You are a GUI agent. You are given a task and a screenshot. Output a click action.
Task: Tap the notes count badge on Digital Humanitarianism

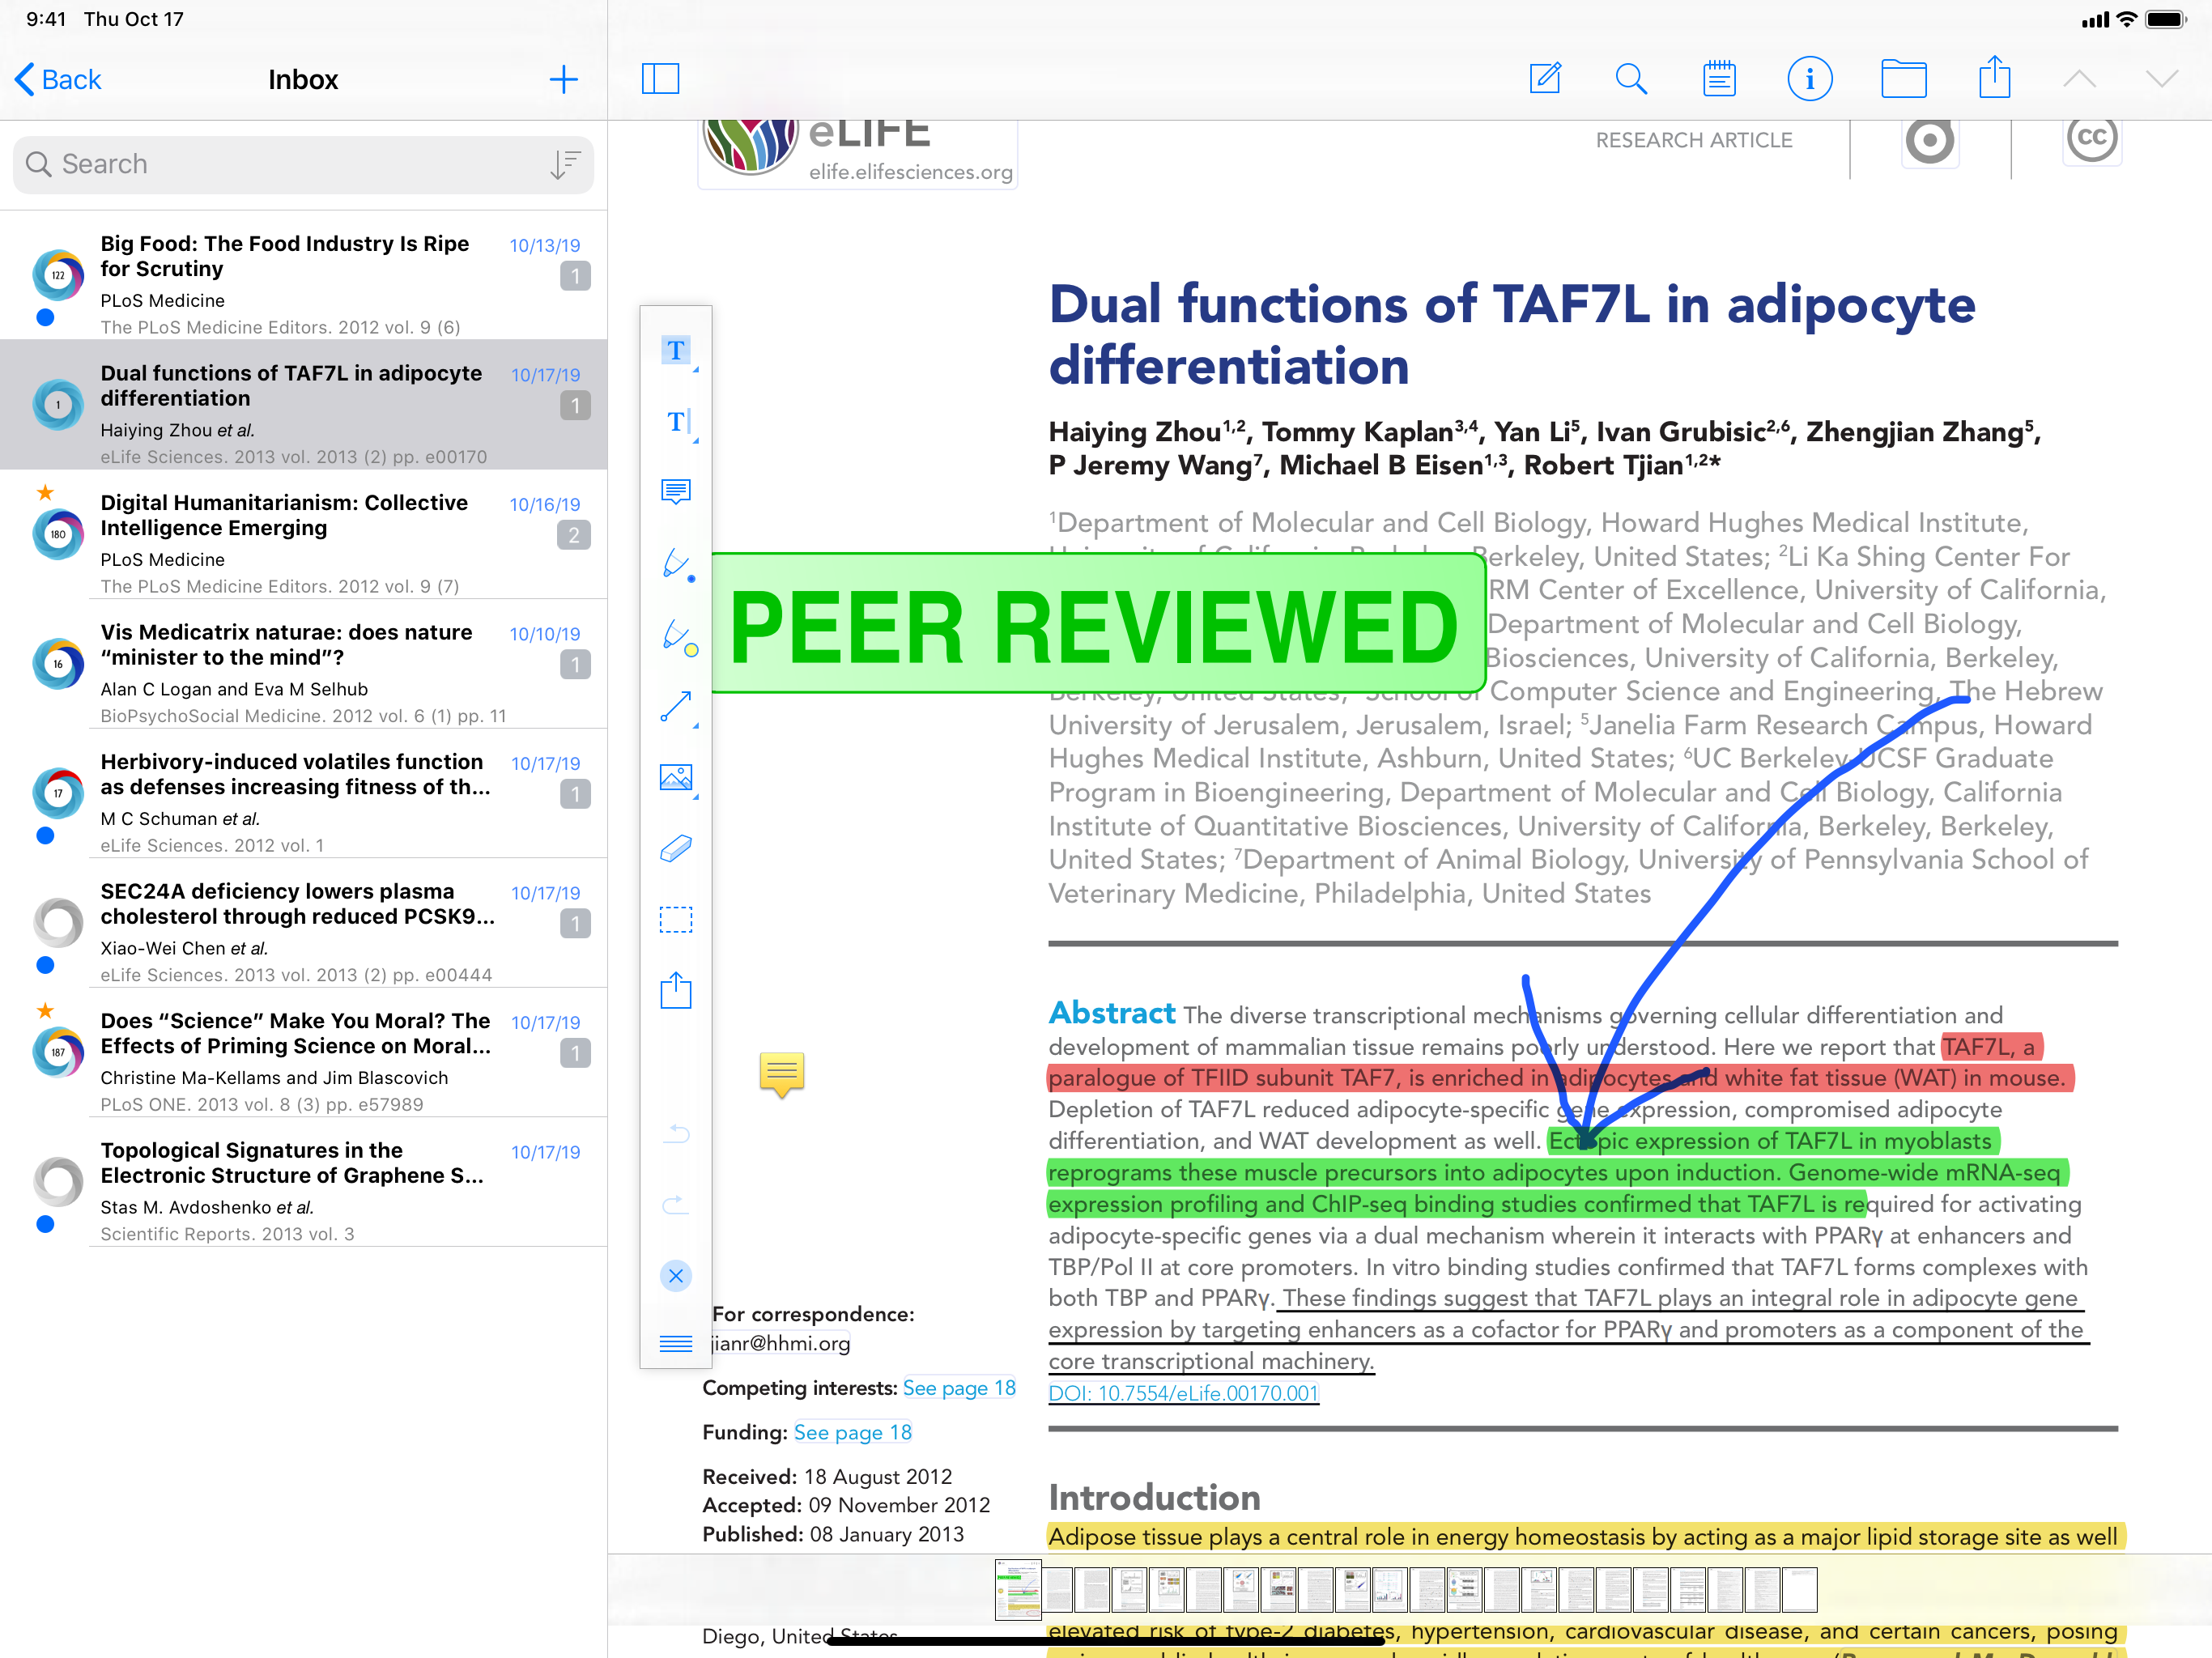[574, 535]
